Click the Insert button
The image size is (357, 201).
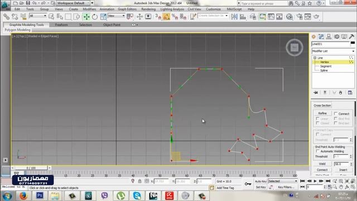tap(343, 170)
